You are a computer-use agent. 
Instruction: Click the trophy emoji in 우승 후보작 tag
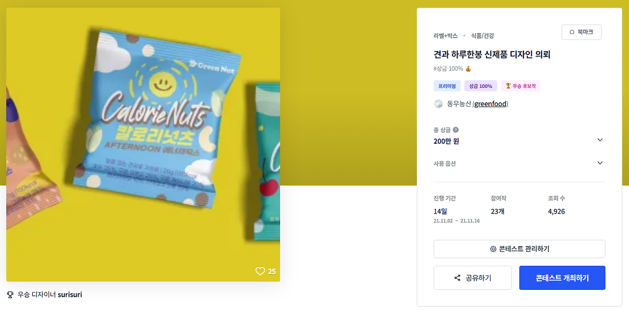click(x=508, y=86)
